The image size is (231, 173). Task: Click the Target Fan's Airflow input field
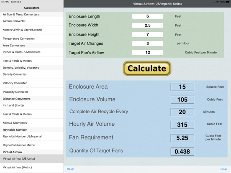148,53
